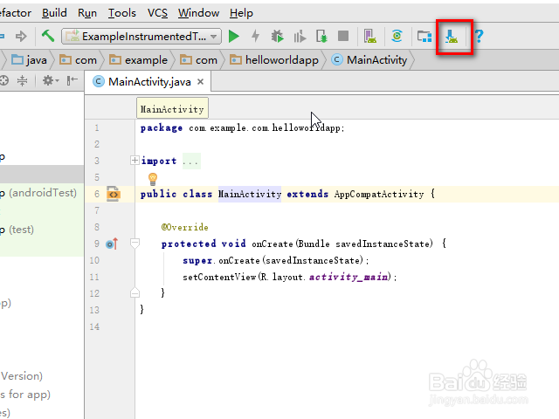Open the Window menu
This screenshot has height=419, width=559.
pos(198,13)
